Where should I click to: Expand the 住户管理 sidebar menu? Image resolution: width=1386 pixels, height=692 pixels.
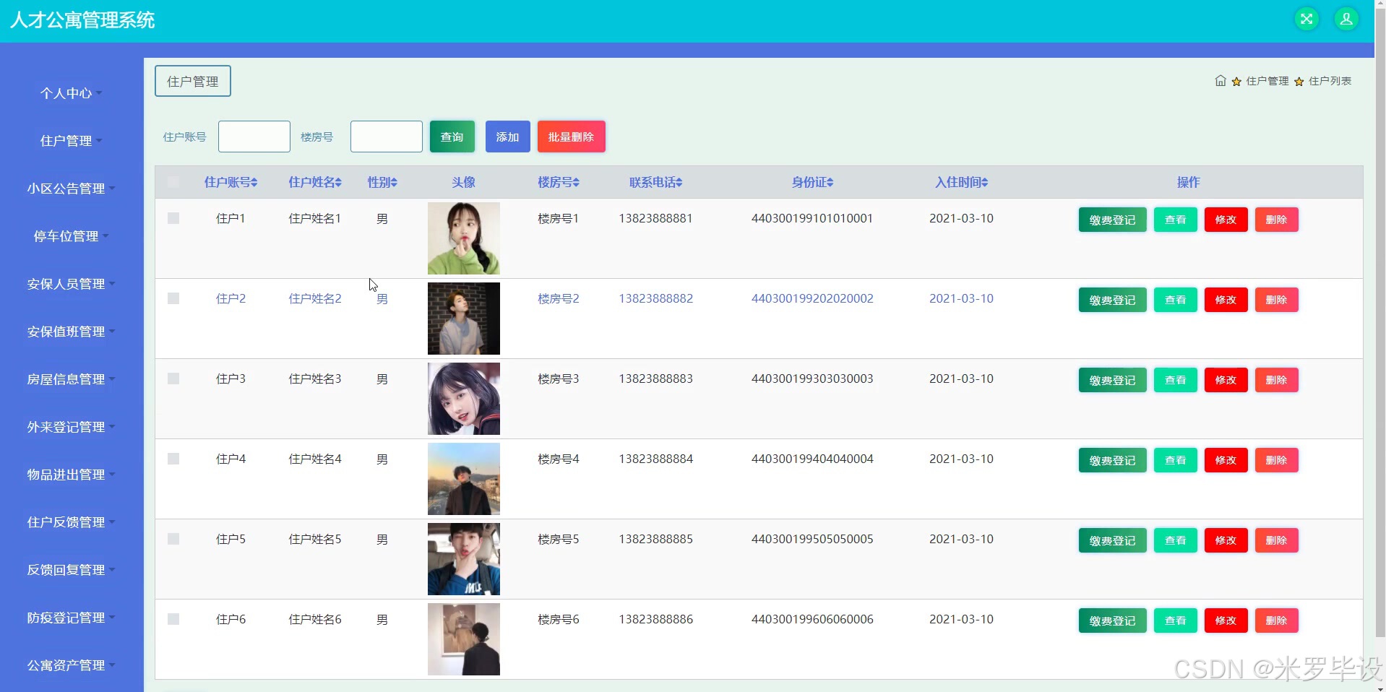(71, 141)
